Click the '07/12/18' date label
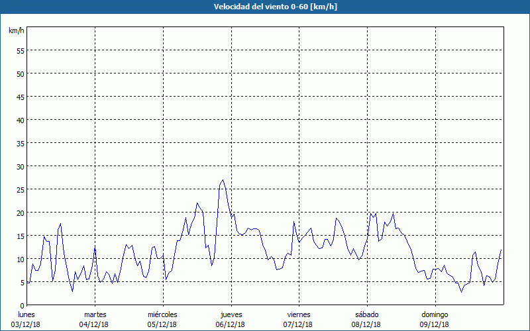Viewport: 530px width, 331px height. coord(298,324)
